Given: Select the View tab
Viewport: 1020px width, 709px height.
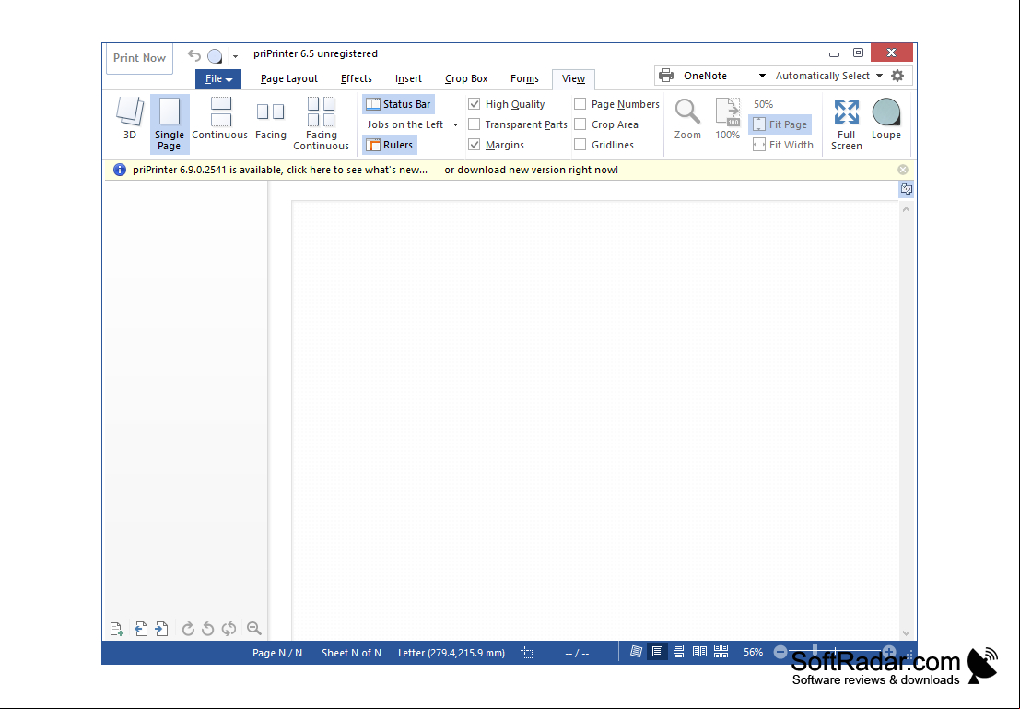Looking at the screenshot, I should (573, 78).
